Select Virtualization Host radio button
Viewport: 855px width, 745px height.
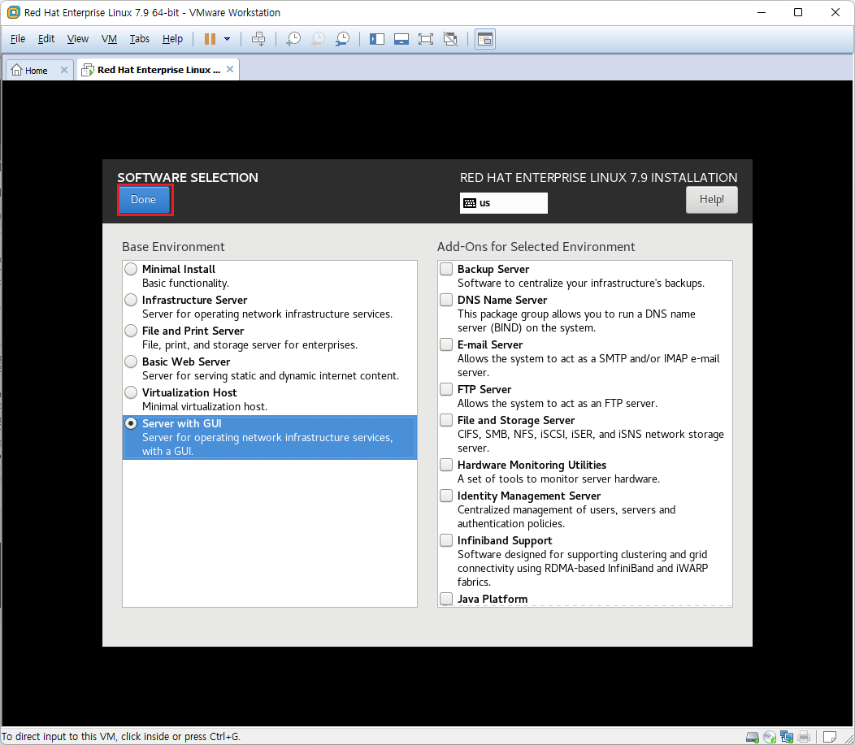(131, 393)
